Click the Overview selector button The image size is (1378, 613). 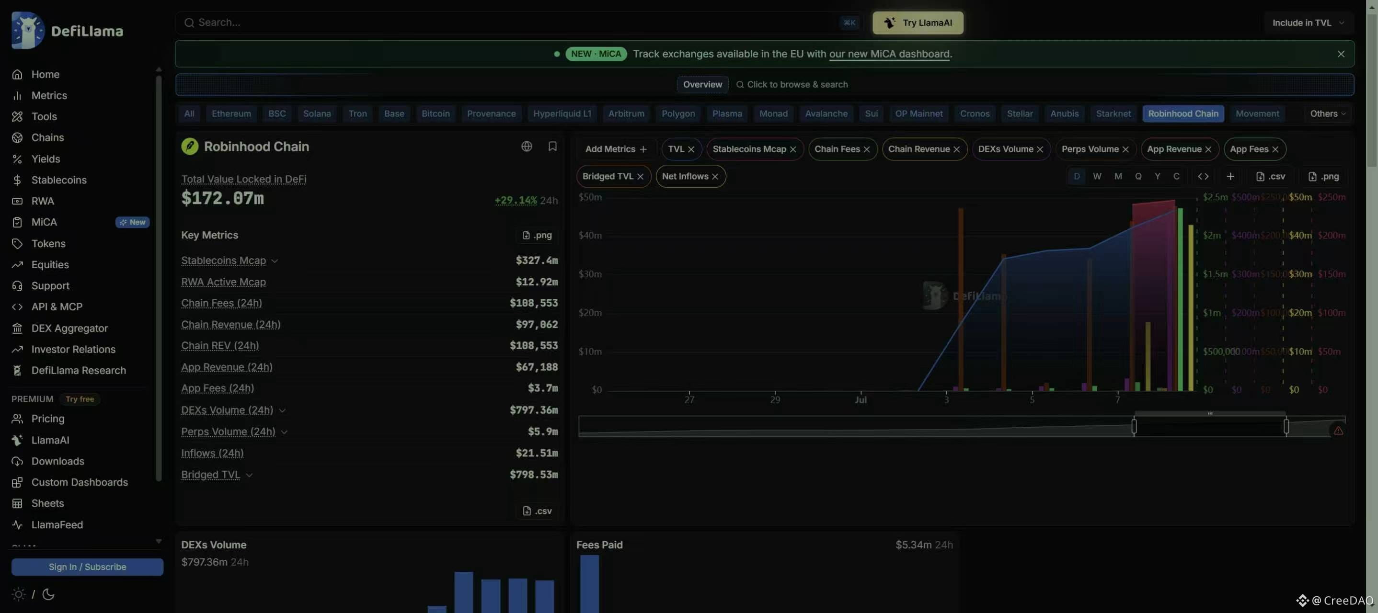(x=702, y=84)
